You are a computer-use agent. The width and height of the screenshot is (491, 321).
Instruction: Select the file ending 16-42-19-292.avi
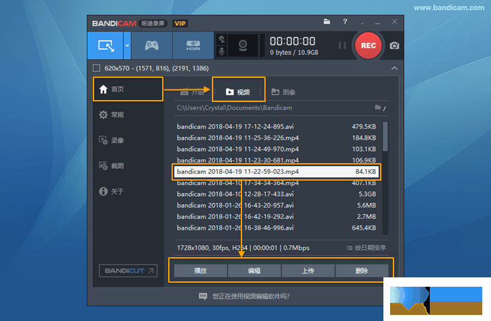point(276,217)
